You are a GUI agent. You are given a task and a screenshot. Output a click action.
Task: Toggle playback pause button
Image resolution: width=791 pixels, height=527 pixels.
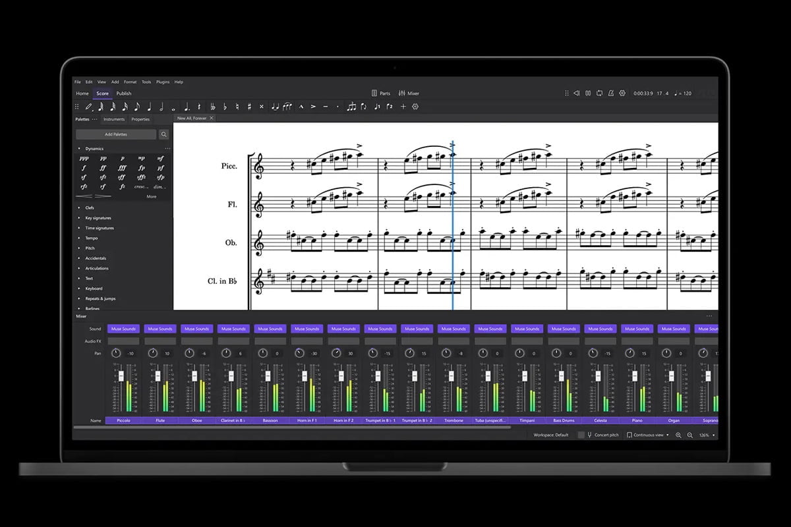pos(588,94)
